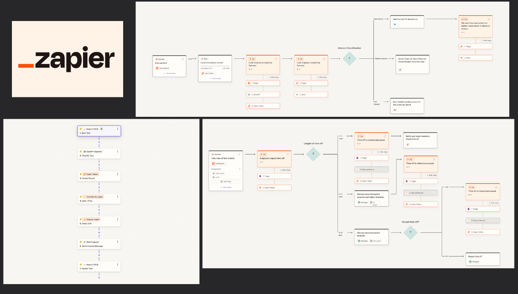
Task: Click the run count icon on Employee request time off
Action: pyautogui.click(x=261, y=162)
